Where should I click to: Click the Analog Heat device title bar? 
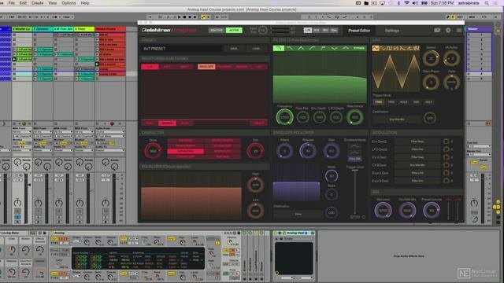click(294, 233)
